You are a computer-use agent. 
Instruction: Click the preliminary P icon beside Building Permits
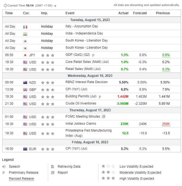point(100,97)
